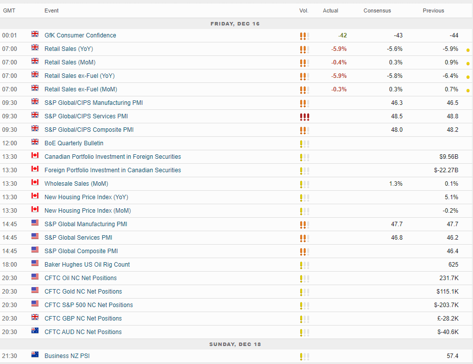Click the New Zealand flag beside Business NZ PSI
Screen dimensions: 473x364
(x=34, y=355)
